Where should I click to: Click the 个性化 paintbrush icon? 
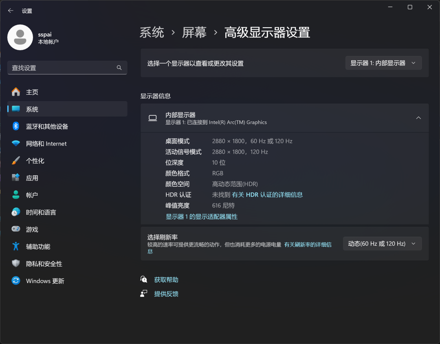tap(16, 161)
